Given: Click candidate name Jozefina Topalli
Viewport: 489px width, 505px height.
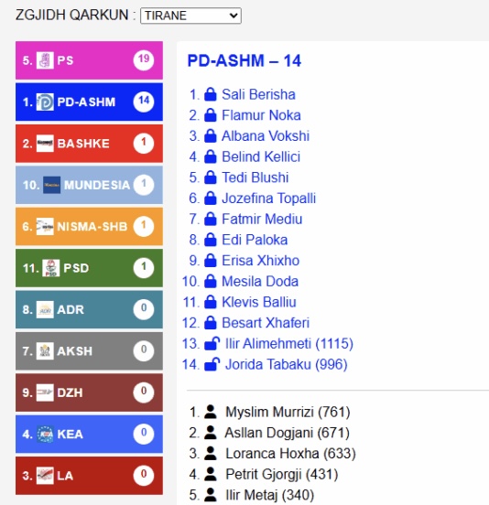Looking at the screenshot, I should pos(268,199).
